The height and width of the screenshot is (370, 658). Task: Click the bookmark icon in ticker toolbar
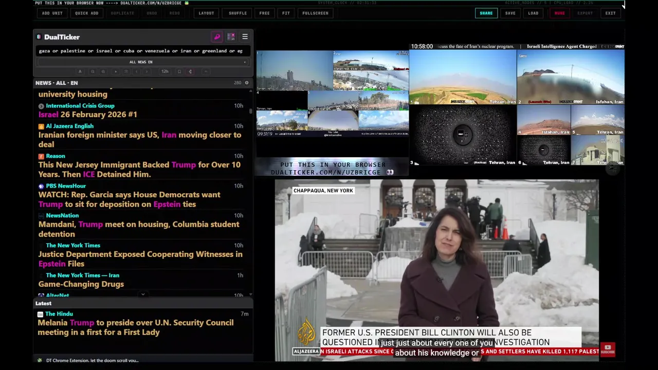(x=179, y=71)
